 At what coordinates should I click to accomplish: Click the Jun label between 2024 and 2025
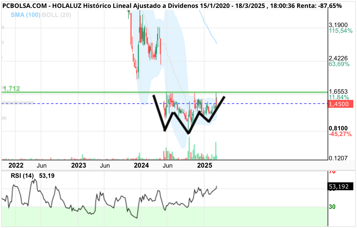(168, 165)
